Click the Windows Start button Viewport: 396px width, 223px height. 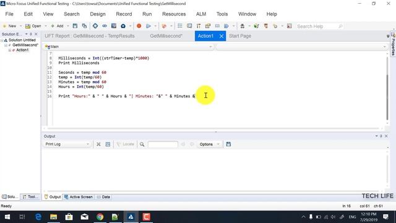tap(7, 217)
